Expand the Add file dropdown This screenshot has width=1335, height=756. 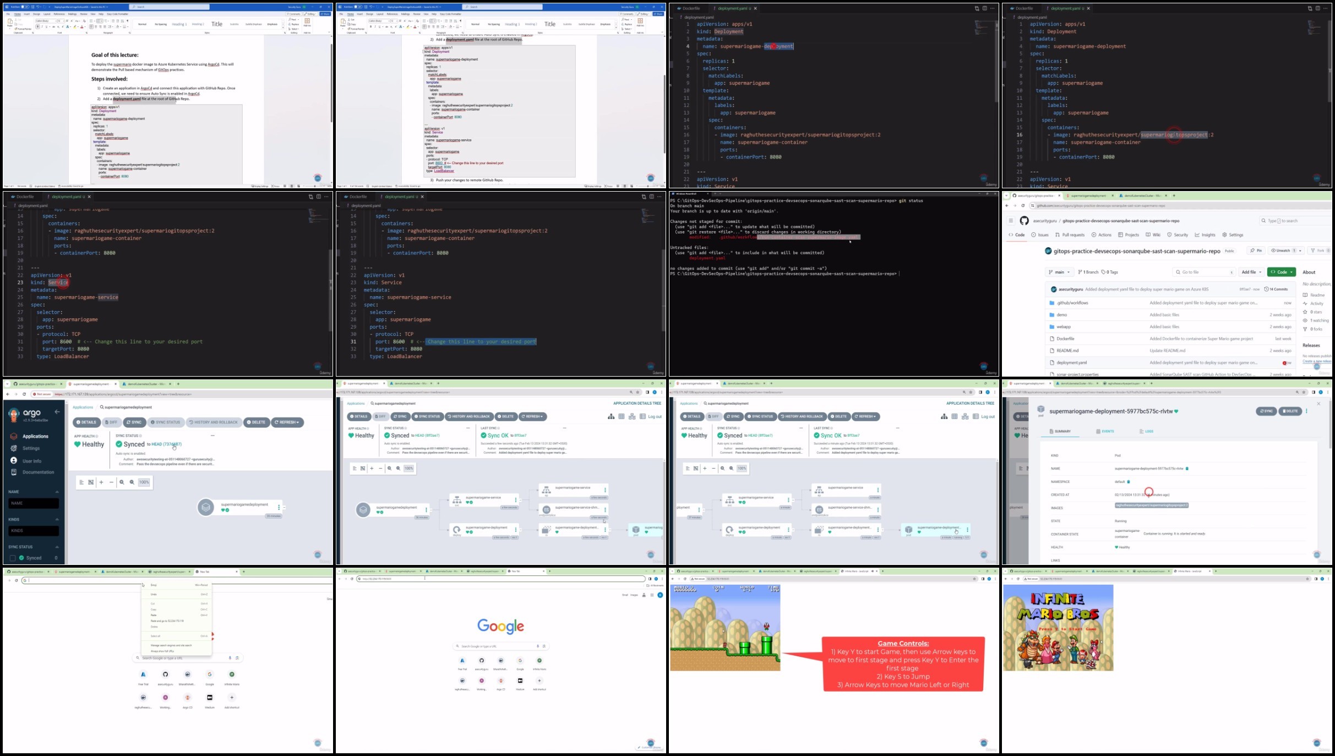point(1251,272)
